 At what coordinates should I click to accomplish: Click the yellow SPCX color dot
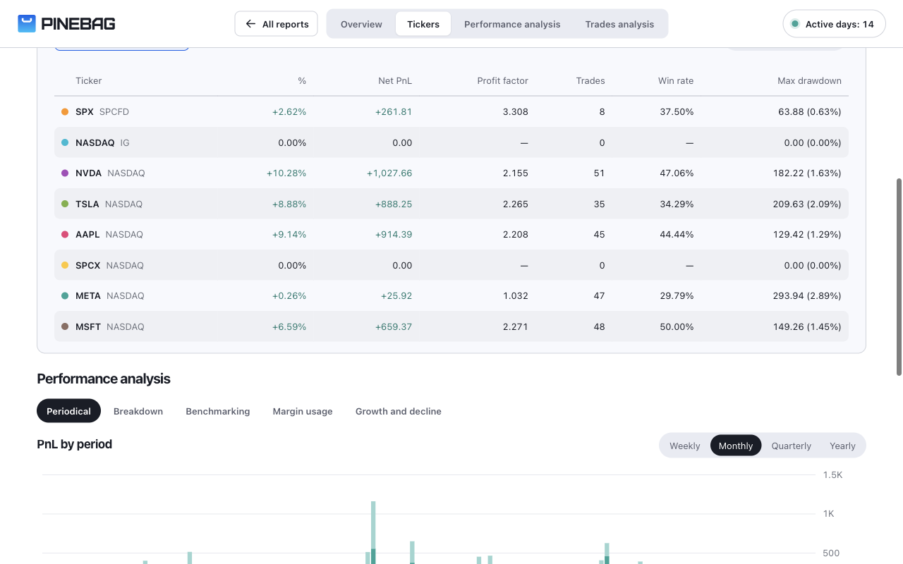point(65,265)
